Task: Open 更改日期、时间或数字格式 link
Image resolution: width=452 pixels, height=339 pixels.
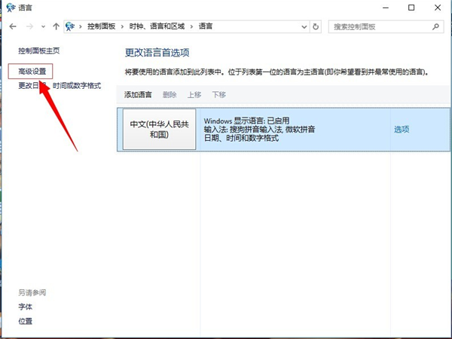Action: click(x=60, y=86)
